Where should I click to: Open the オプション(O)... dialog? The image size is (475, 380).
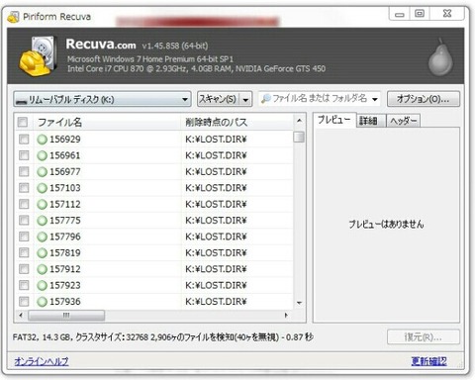(424, 99)
